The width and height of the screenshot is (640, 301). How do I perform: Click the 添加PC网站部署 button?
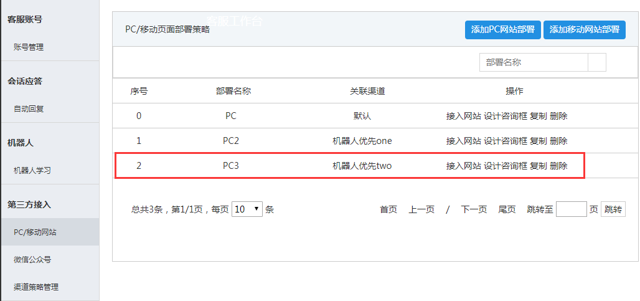[x=502, y=30]
